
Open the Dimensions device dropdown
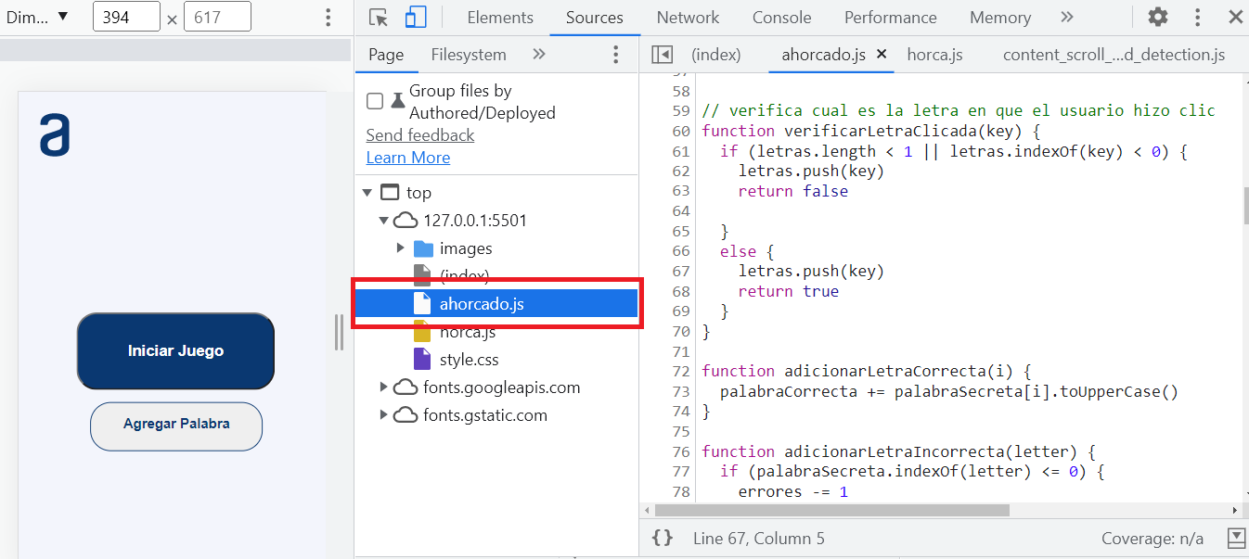pyautogui.click(x=37, y=17)
